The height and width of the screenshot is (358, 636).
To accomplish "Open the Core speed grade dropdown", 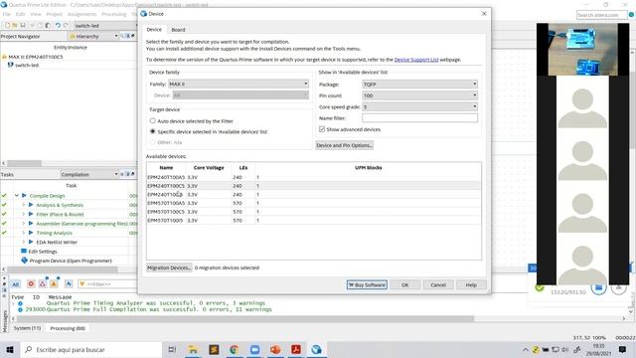I will [x=419, y=106].
